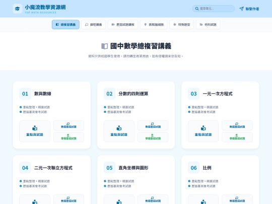
Task: Open green 學版歷屆試題 in 一元一次方程式 card
Action: coord(237,137)
